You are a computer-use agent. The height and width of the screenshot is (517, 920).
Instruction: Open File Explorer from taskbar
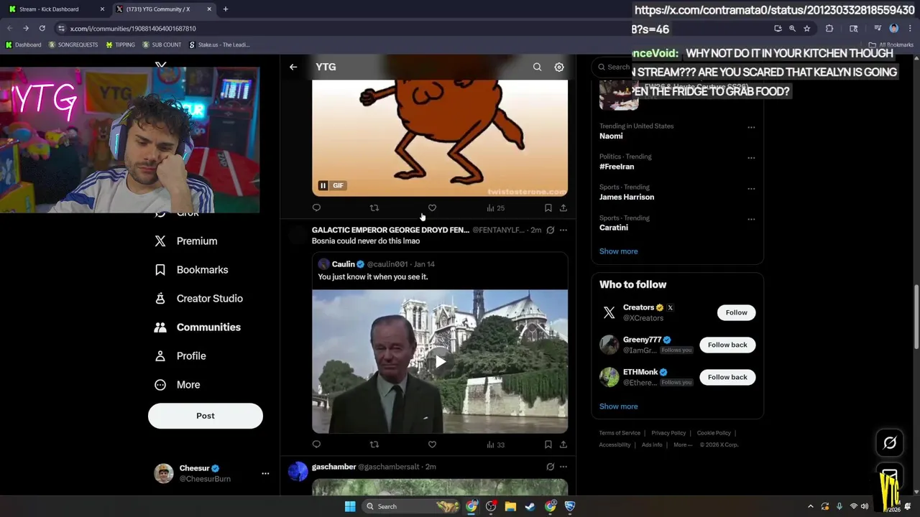(x=510, y=506)
